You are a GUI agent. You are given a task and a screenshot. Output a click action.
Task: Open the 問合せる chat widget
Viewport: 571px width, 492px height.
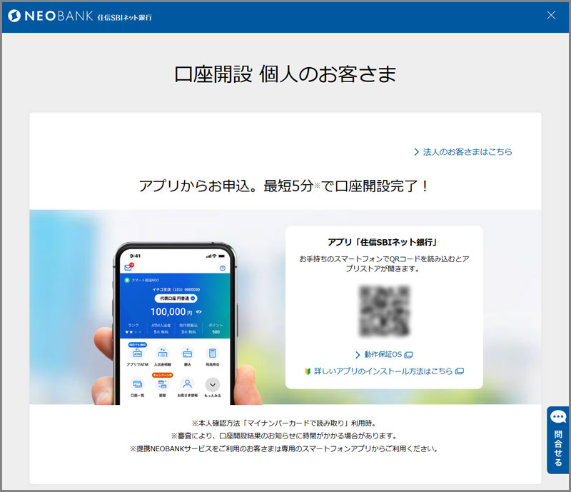pos(557,441)
